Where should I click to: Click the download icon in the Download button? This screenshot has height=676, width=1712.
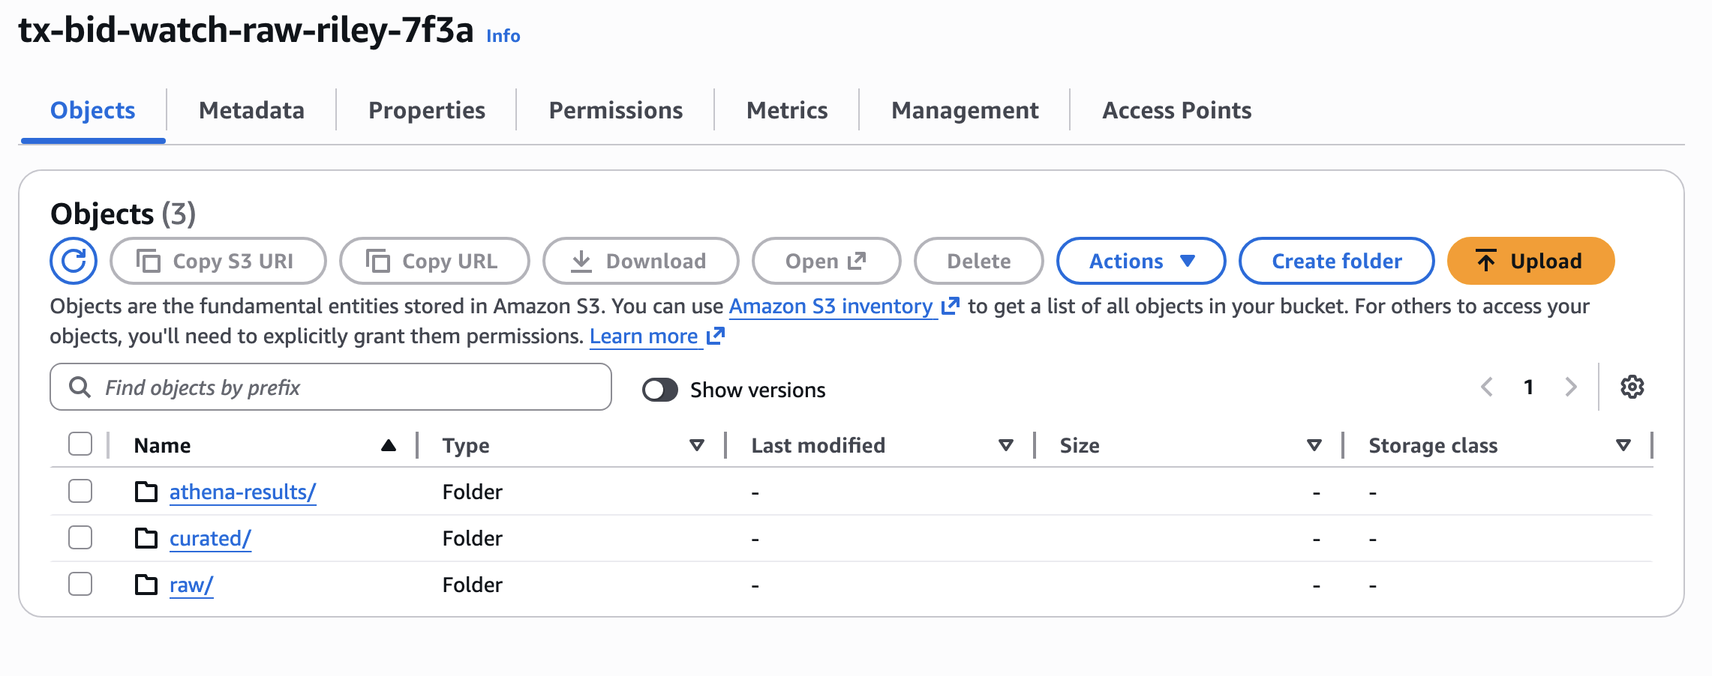[583, 261]
